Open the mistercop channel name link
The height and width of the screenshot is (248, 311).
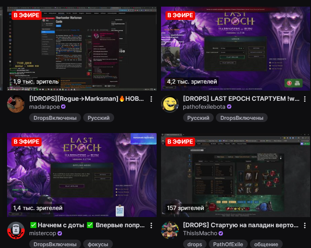[x=42, y=233]
